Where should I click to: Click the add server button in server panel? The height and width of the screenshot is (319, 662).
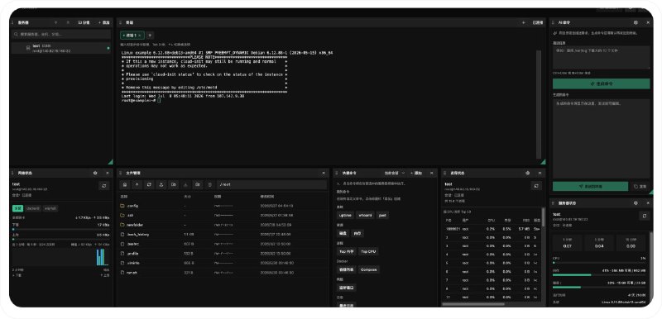pyautogui.click(x=104, y=22)
